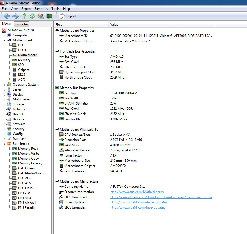Click the users icon in toolbar

[x=41, y=16]
